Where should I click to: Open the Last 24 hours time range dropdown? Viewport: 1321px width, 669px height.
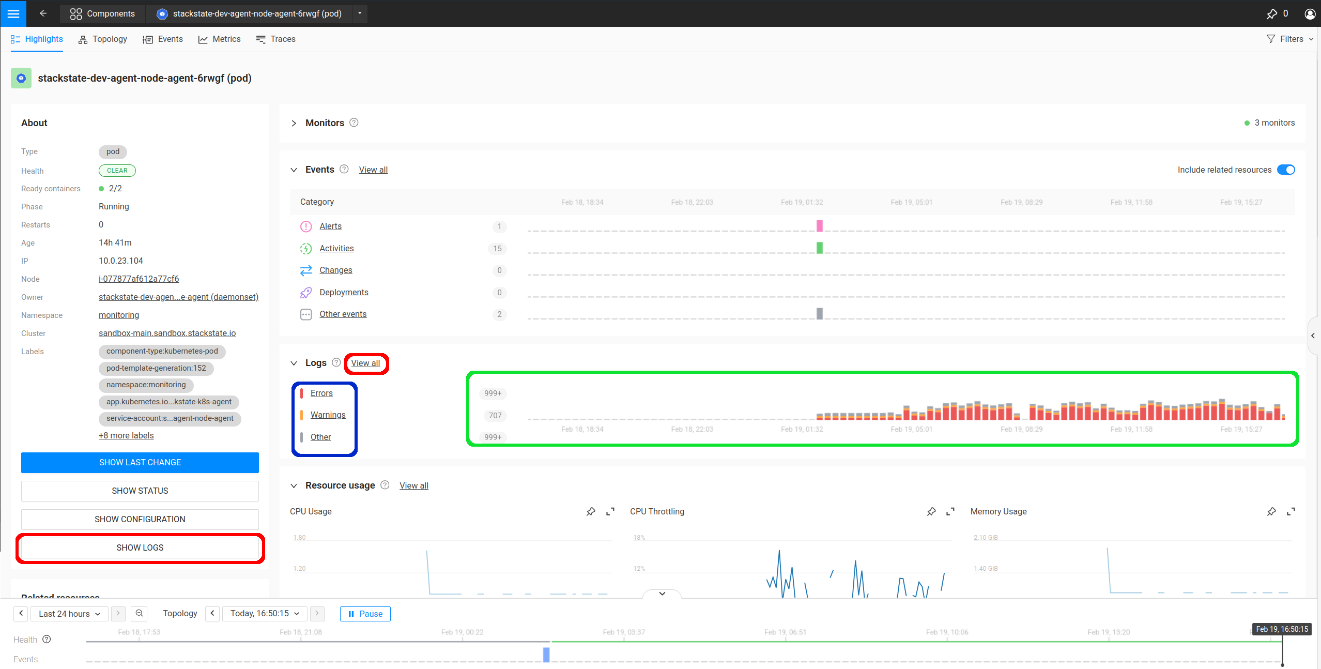tap(69, 614)
